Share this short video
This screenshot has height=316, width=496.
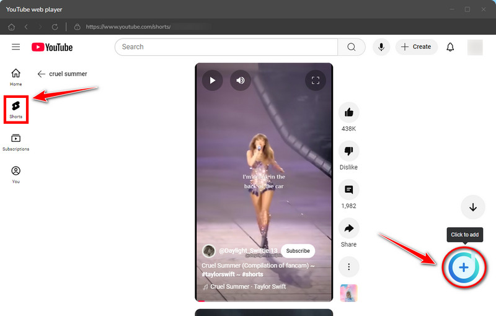tap(348, 229)
